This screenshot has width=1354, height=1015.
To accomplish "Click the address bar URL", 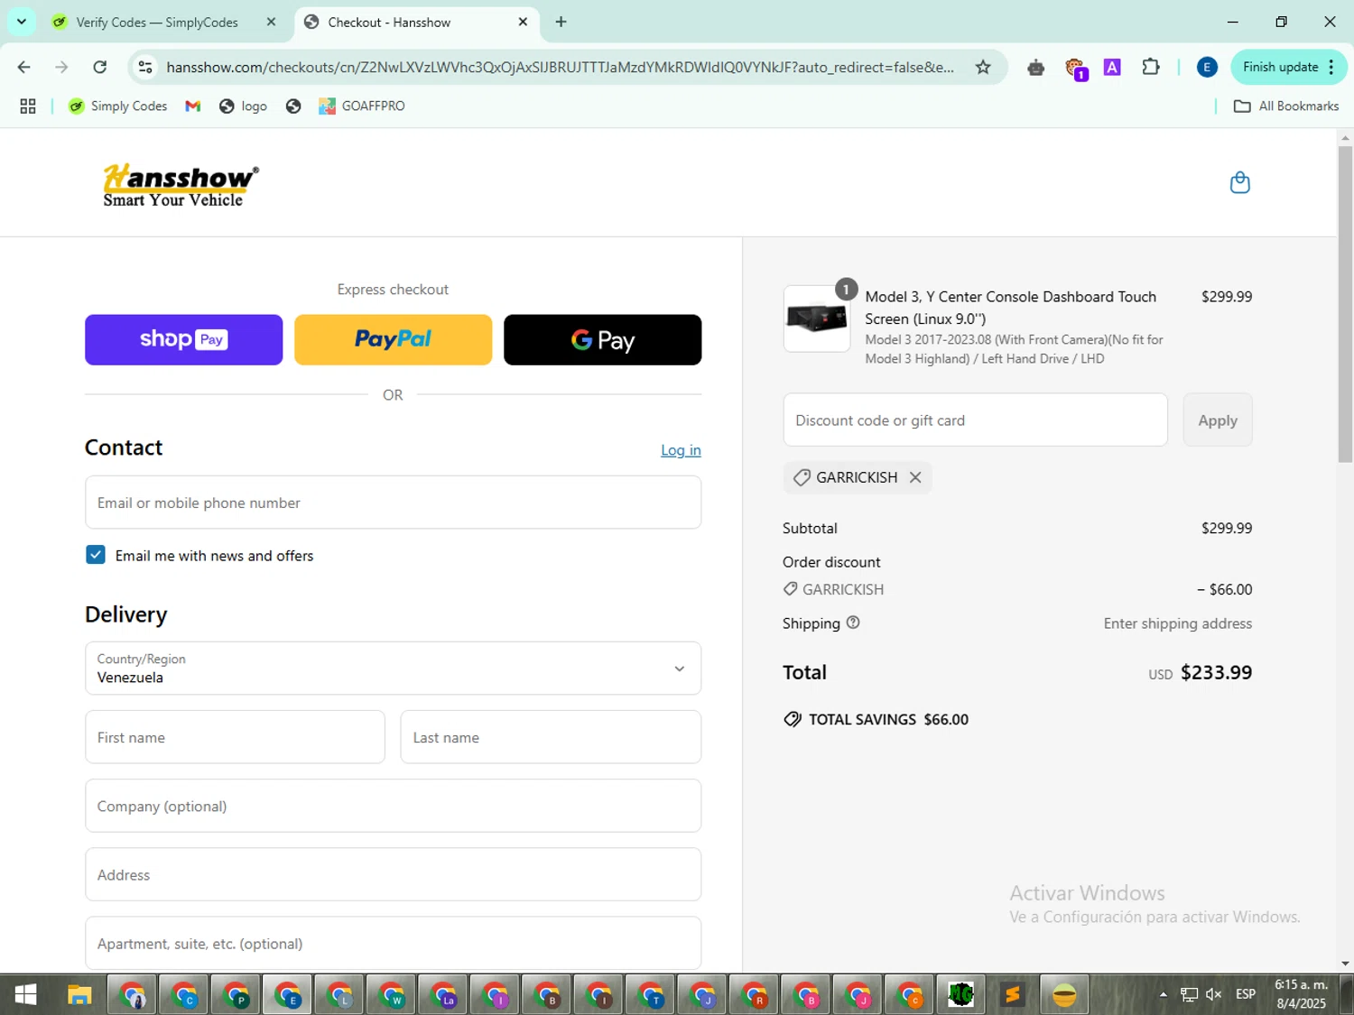I will (560, 67).
